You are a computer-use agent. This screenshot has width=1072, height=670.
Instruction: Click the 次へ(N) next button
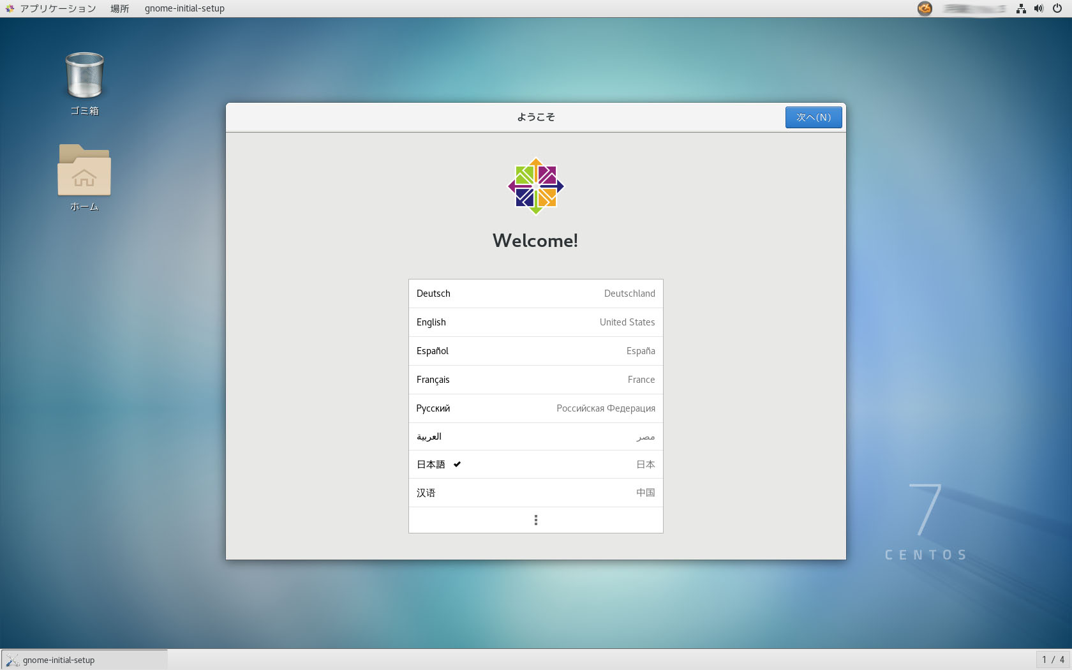click(814, 117)
